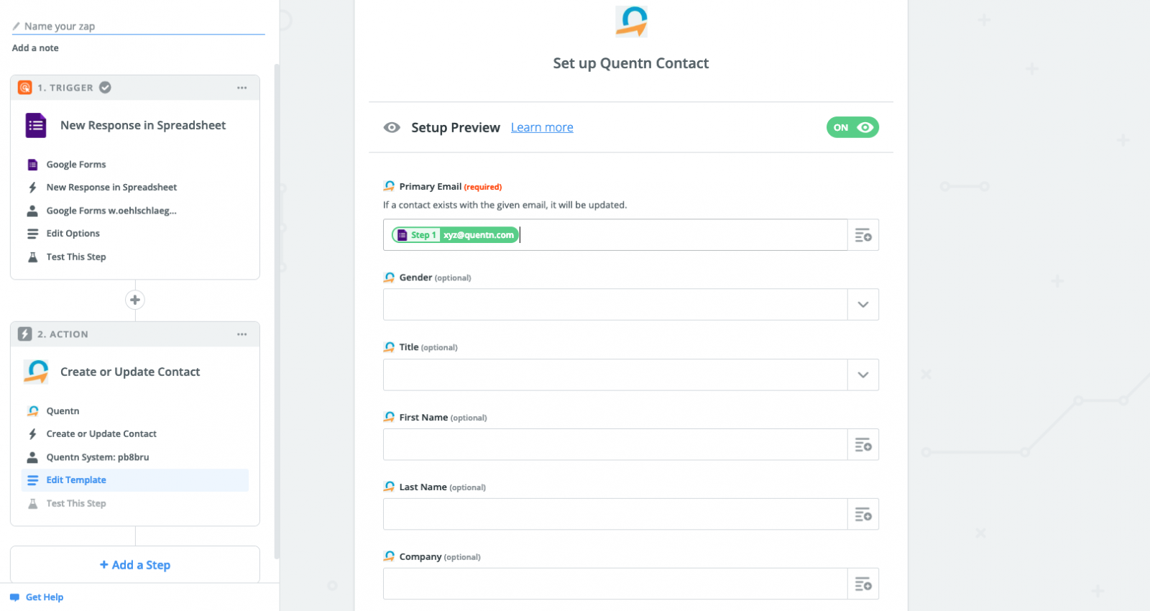
Task: Select Test This Step under trigger
Action: pyautogui.click(x=76, y=257)
